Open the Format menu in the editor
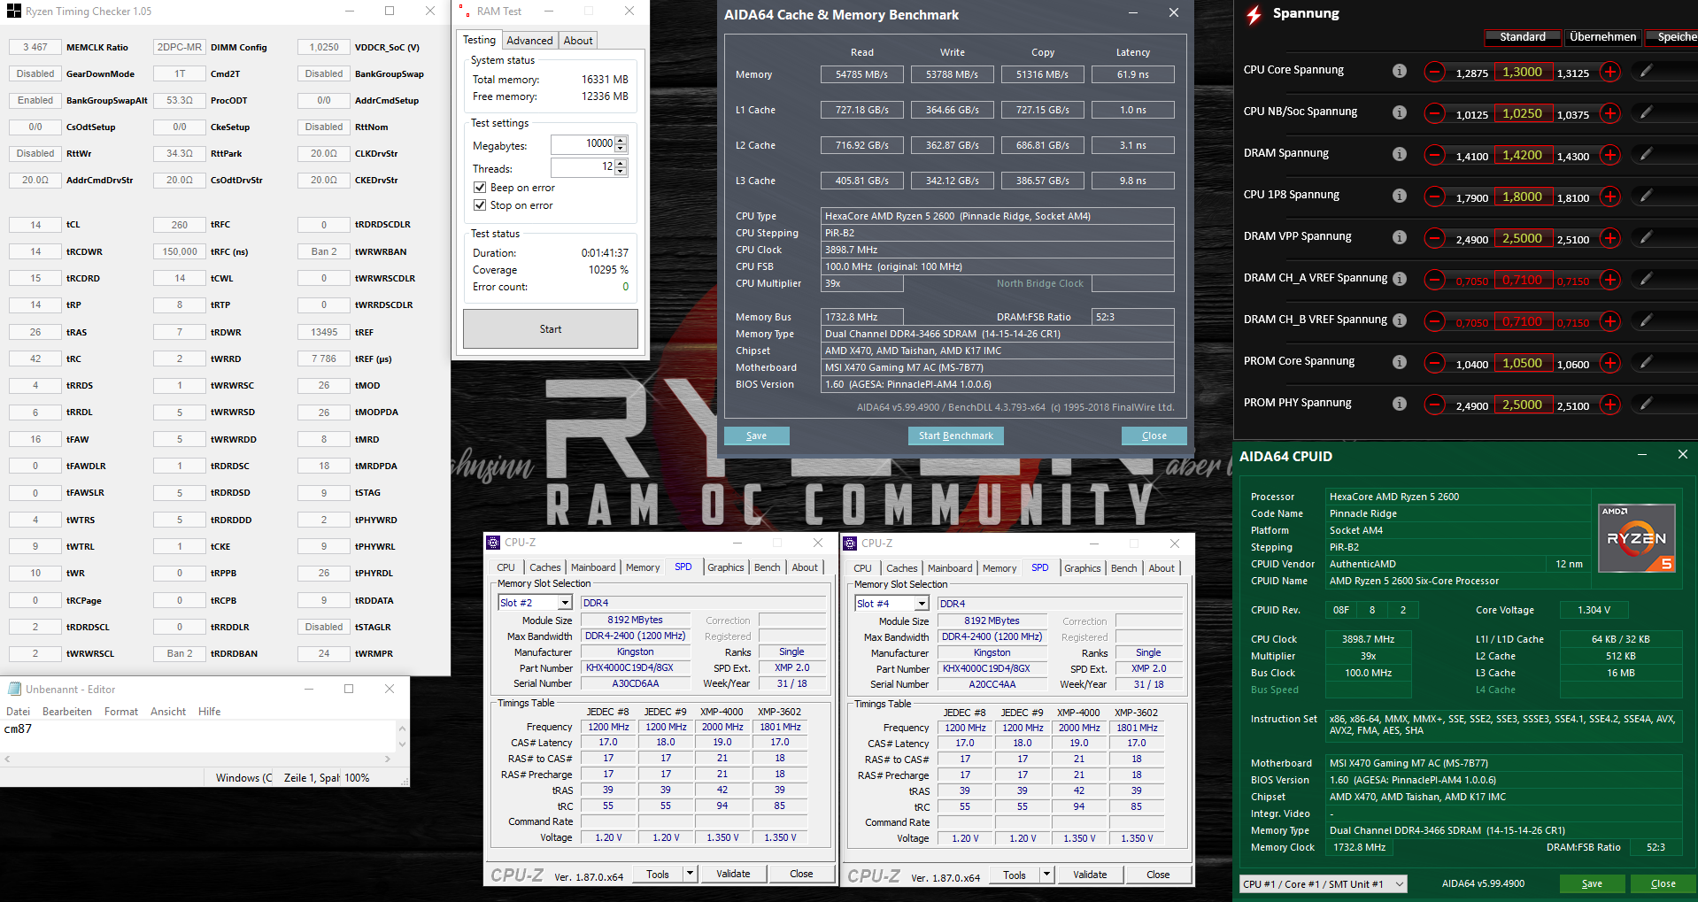 click(x=120, y=711)
